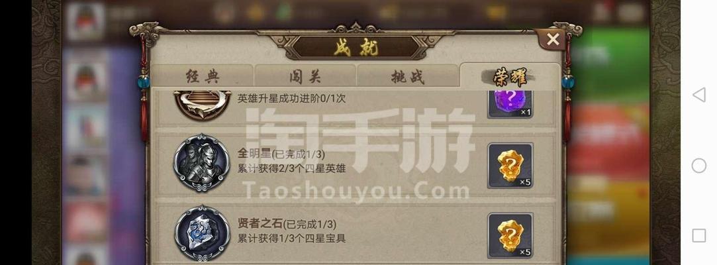Click the highlighted 荣耀 tab
717x265 pixels.
click(x=510, y=76)
